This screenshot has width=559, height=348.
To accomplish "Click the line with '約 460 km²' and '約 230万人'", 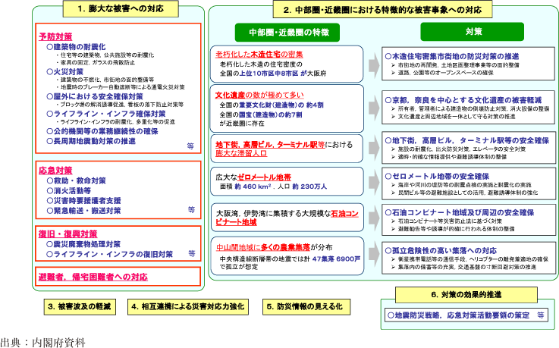I will pos(274,187).
